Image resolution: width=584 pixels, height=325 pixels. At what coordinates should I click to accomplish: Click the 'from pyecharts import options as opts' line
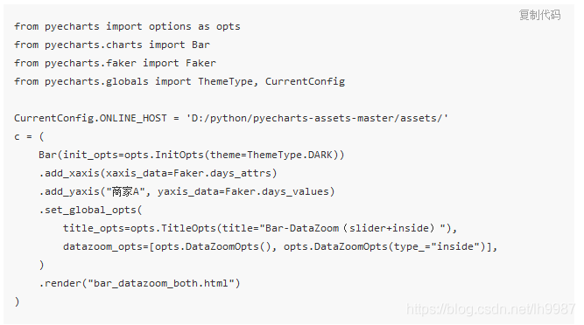[127, 27]
